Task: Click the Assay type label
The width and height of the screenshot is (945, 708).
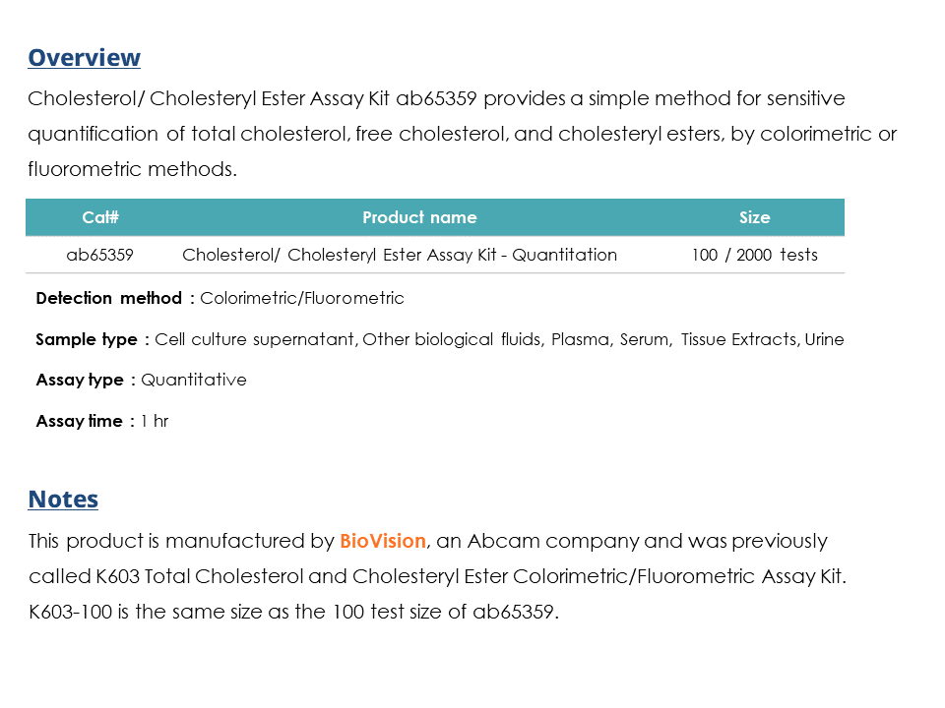Action: 80,380
